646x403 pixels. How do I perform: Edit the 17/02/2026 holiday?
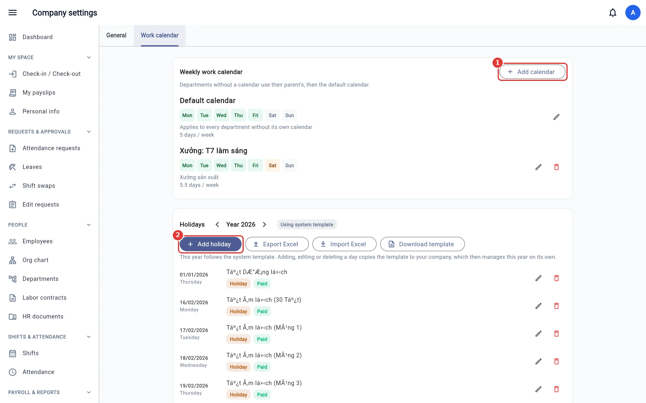click(538, 333)
